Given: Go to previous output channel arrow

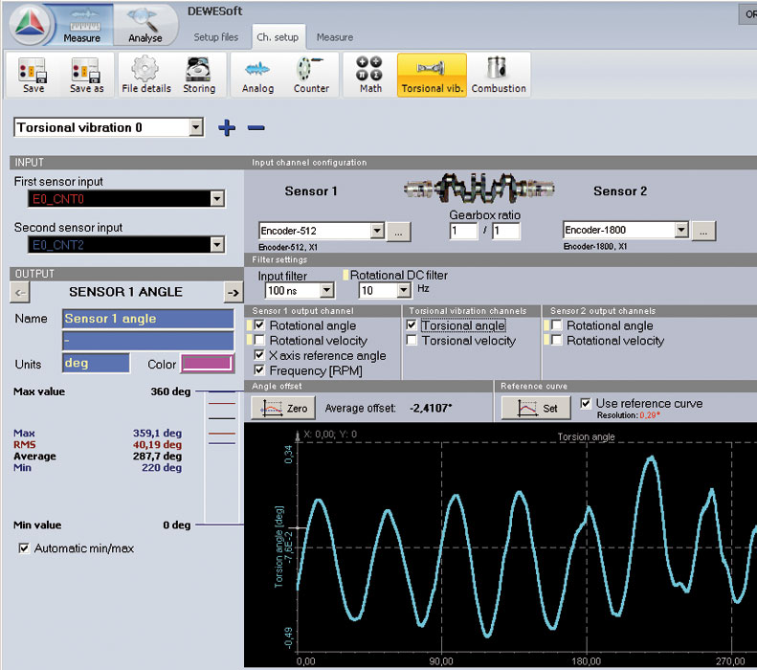Looking at the screenshot, I should tap(20, 293).
